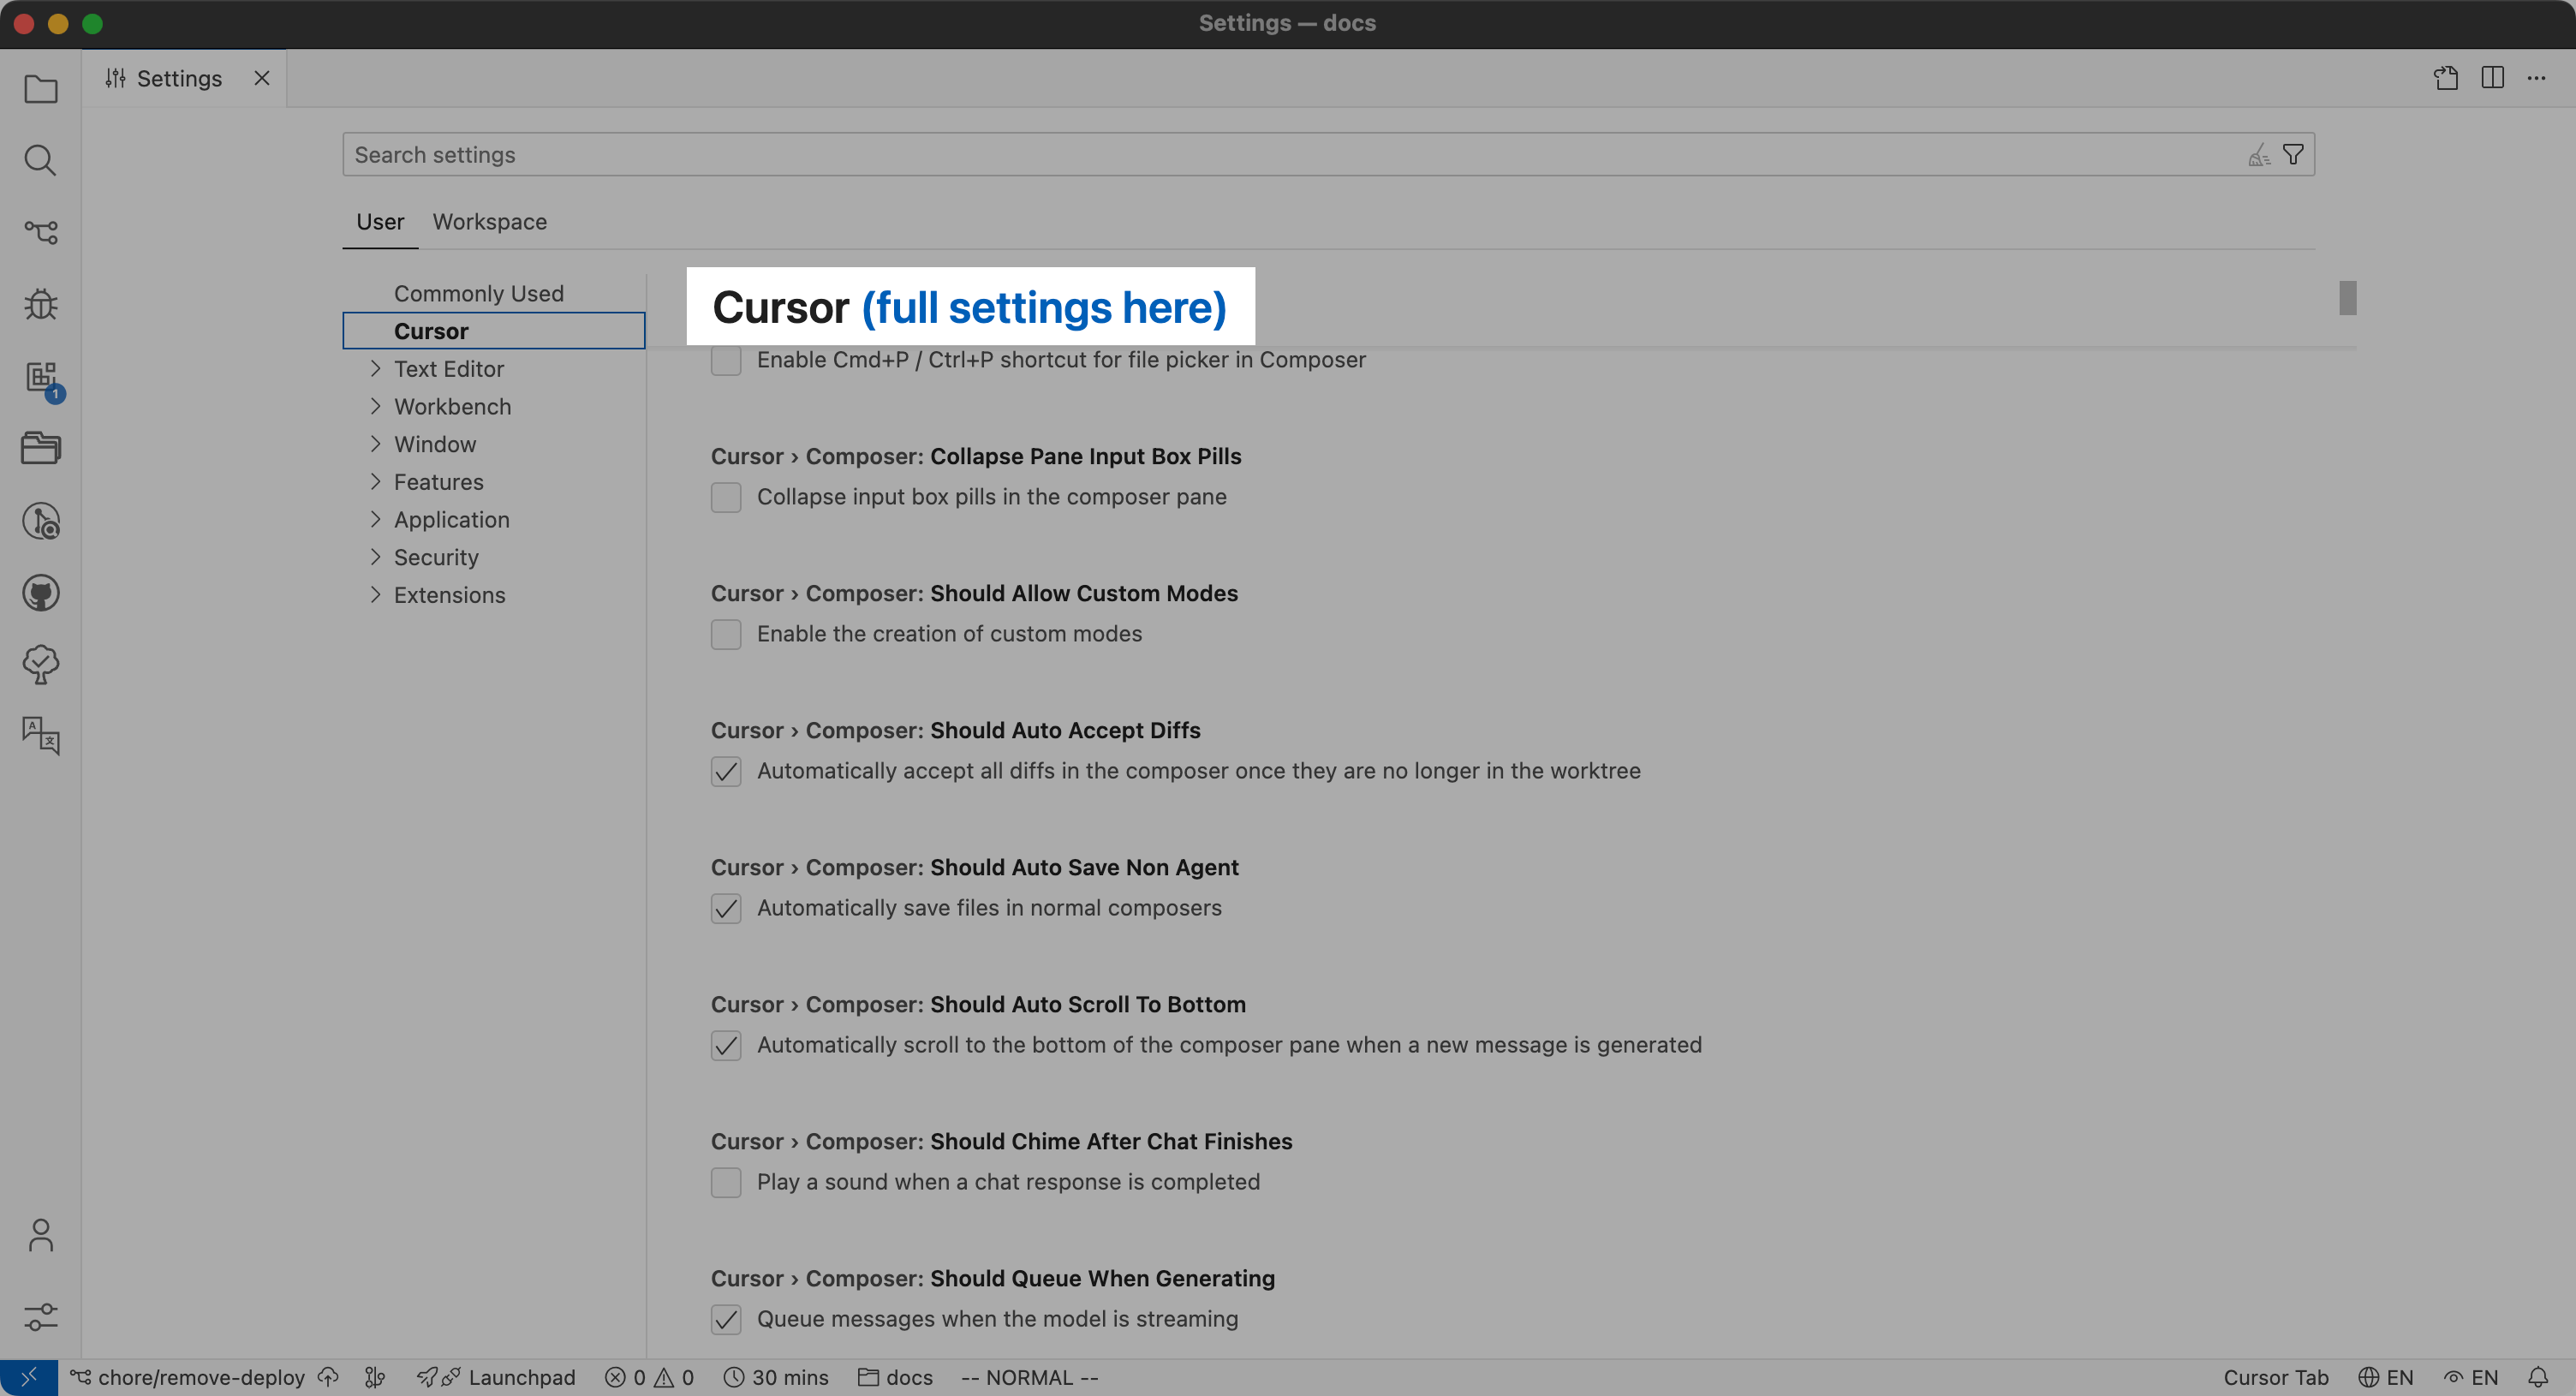Viewport: 2576px width, 1396px height.
Task: Click the filter icon in search settings
Action: (2293, 155)
